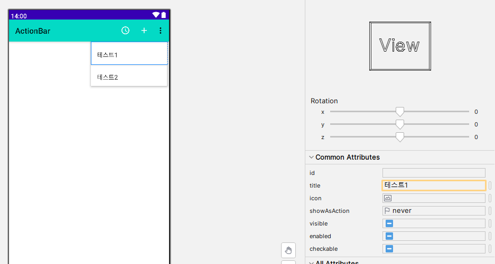The height and width of the screenshot is (264, 495).
Task: Expand the All Attributes section
Action: (x=311, y=262)
